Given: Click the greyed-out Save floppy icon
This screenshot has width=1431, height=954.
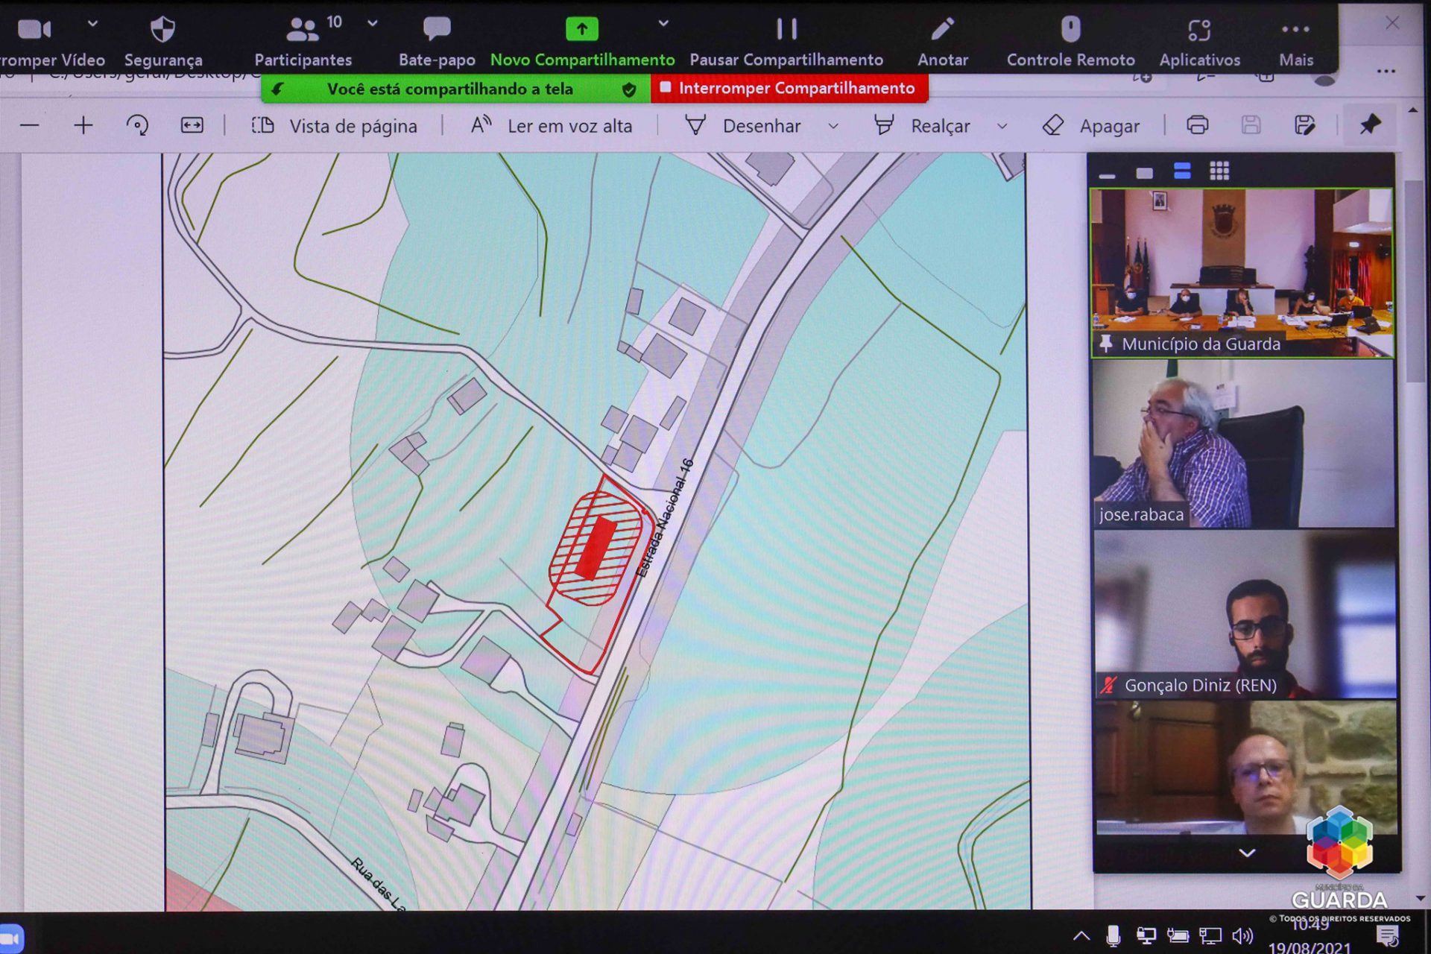Looking at the screenshot, I should pos(1251,124).
